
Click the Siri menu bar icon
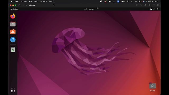pos(144,1)
